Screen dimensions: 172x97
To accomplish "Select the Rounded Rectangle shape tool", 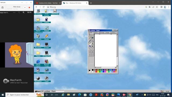I will click(92, 55).
